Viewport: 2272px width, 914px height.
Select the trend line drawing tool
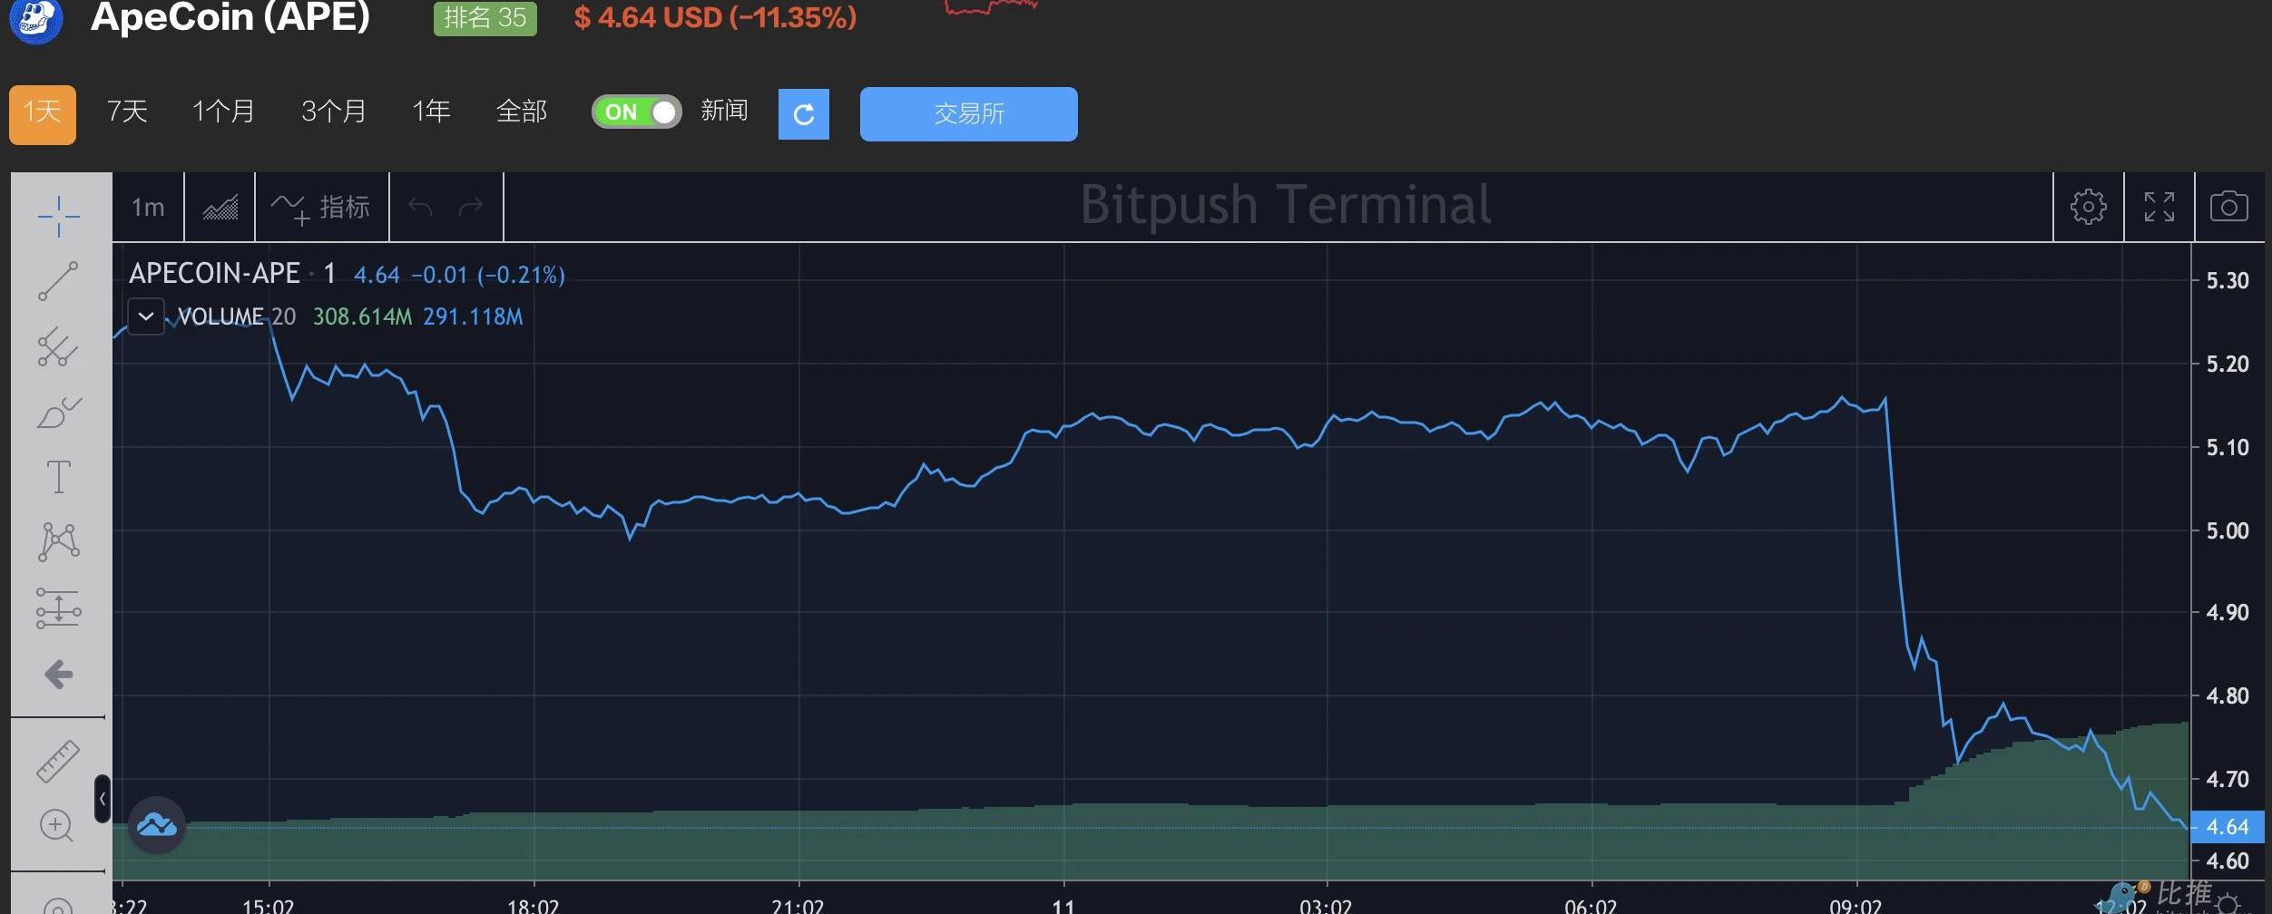point(59,281)
